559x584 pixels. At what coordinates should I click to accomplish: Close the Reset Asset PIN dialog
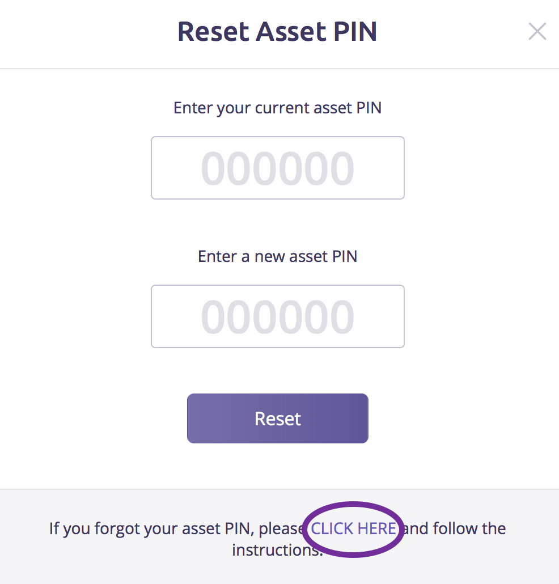point(537,32)
